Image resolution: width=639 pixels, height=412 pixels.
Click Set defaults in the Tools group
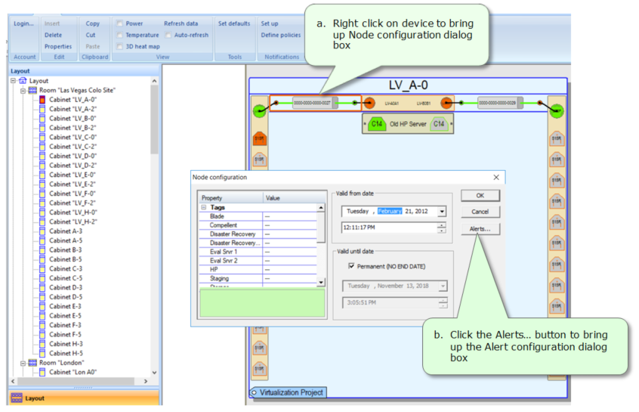pyautogui.click(x=234, y=23)
